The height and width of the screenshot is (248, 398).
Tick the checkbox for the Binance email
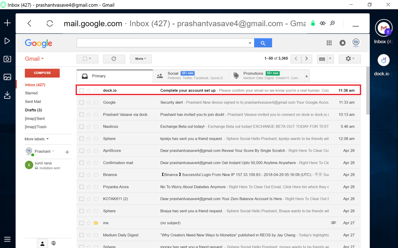coord(81,175)
